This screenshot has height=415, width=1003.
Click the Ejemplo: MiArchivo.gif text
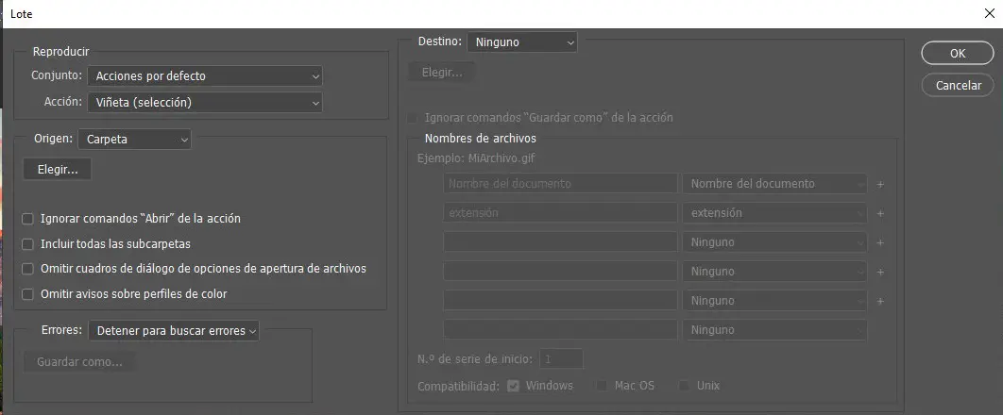(476, 158)
